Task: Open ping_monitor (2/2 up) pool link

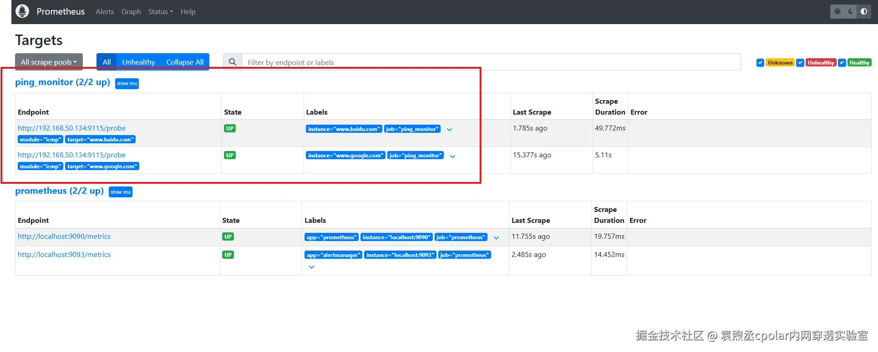Action: 63,82
